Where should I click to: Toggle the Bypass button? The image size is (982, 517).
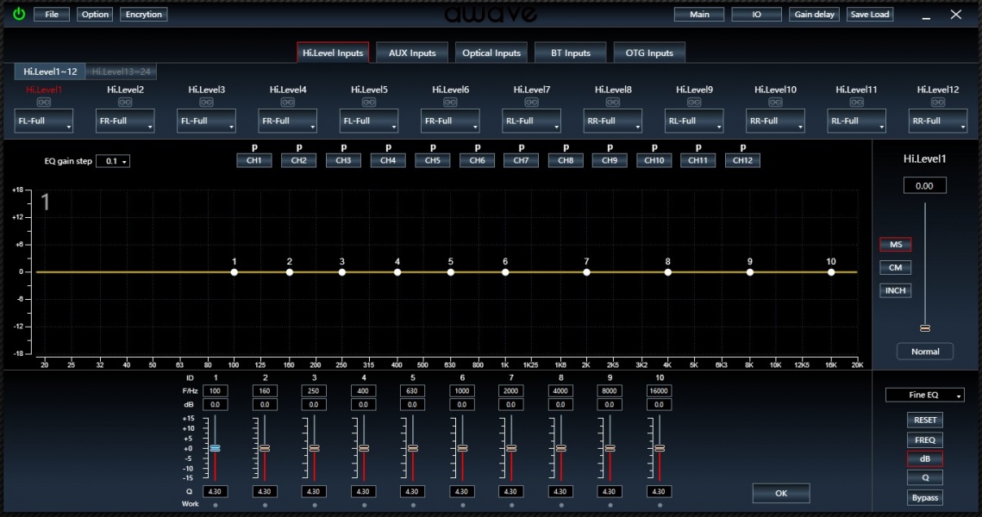[925, 497]
